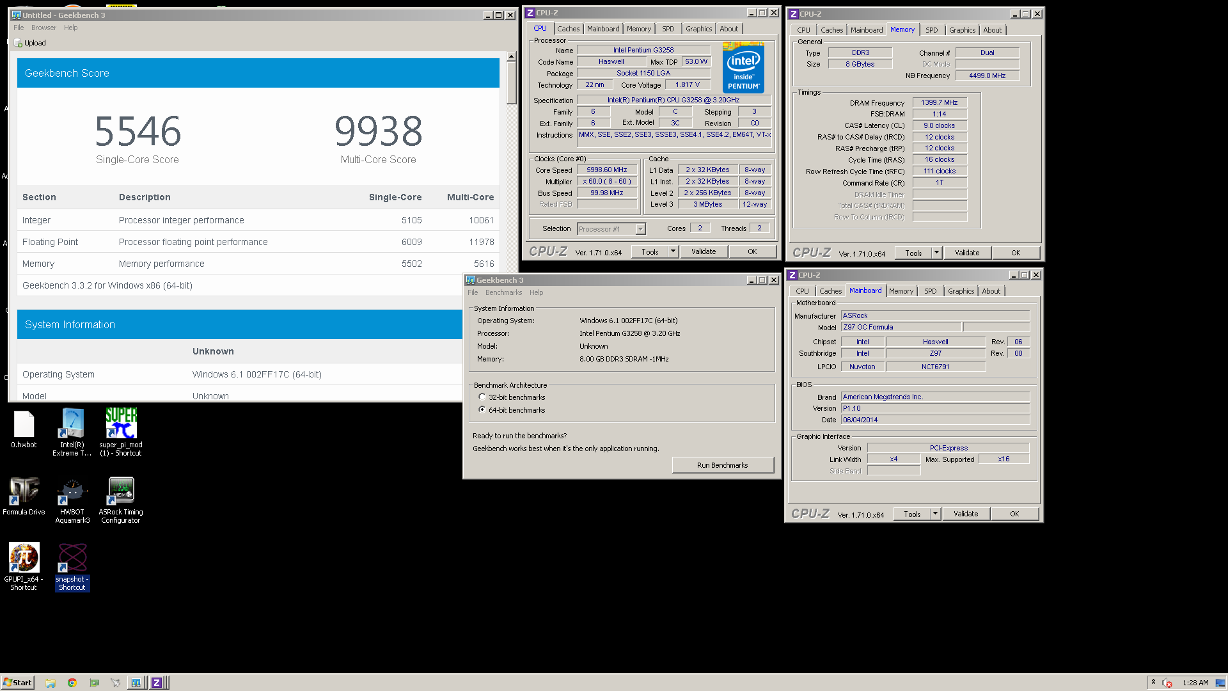1228x691 pixels.
Task: Click Intel Pentium logo in CPU-Z
Action: (x=743, y=67)
